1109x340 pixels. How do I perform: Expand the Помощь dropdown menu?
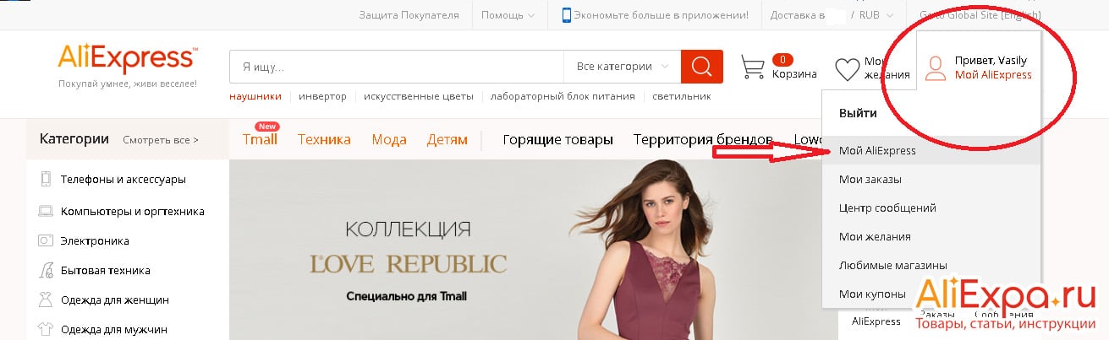508,15
